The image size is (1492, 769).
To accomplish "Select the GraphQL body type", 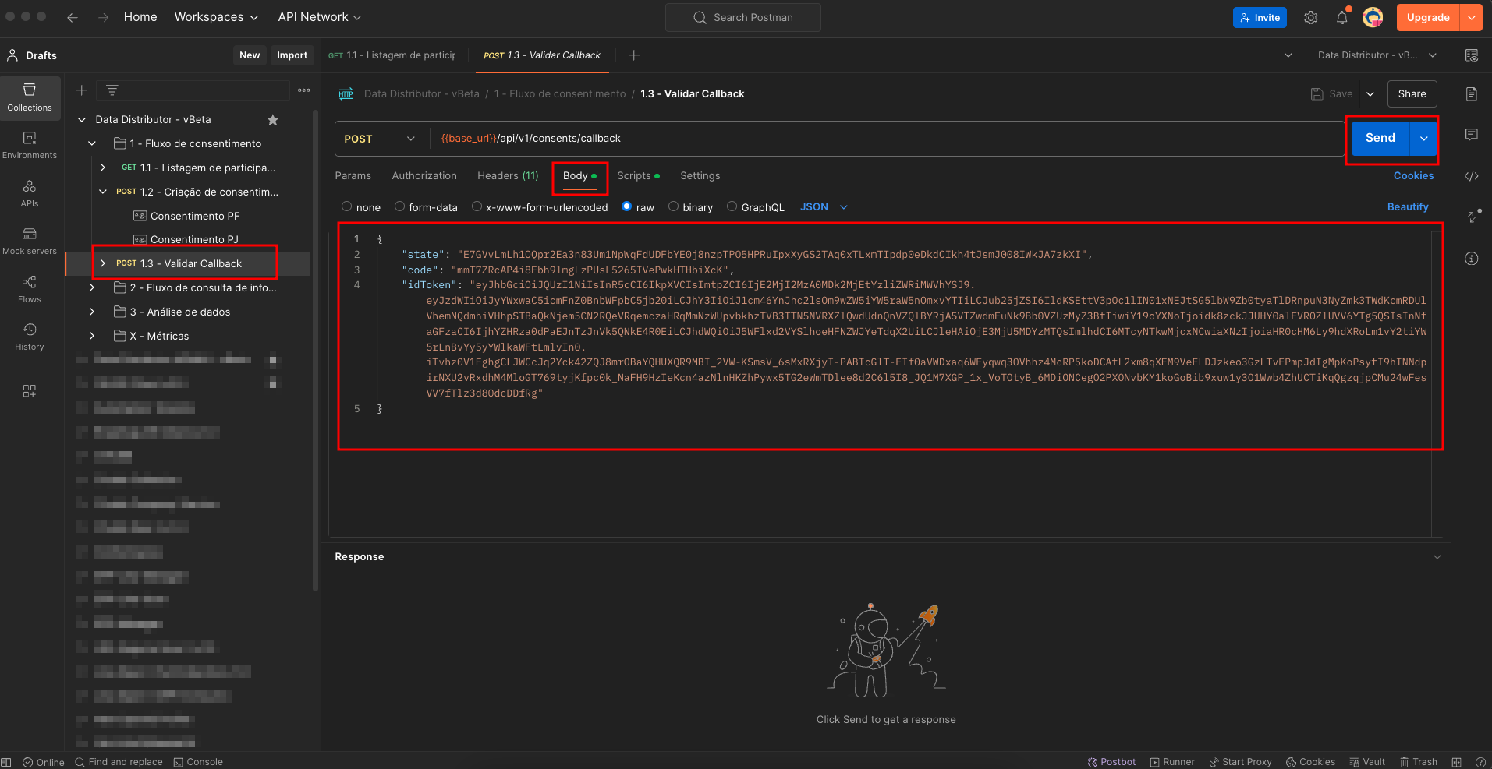I will pyautogui.click(x=732, y=206).
